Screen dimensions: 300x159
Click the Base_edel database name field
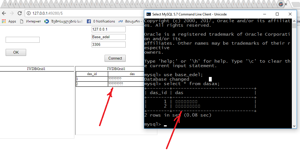point(109,37)
